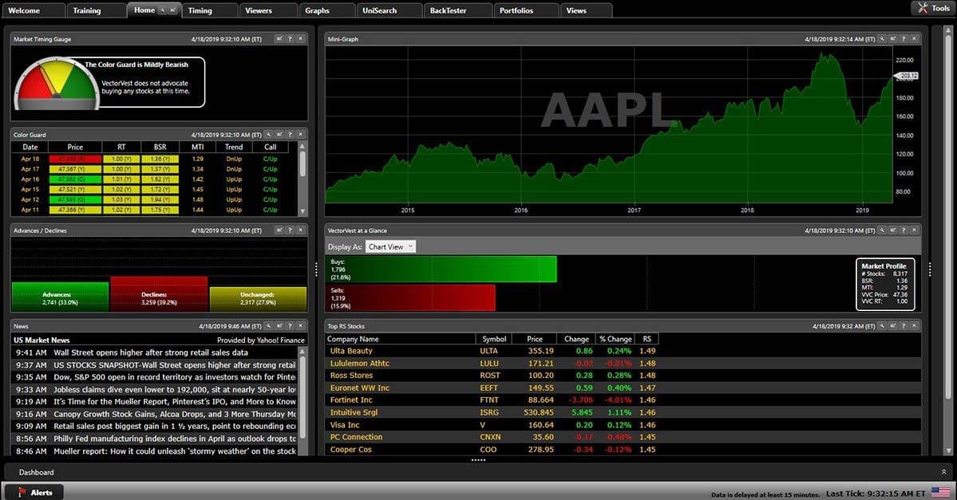Open help for the Market Timing Gauge panel
Image resolution: width=957 pixels, height=500 pixels.
coord(291,38)
